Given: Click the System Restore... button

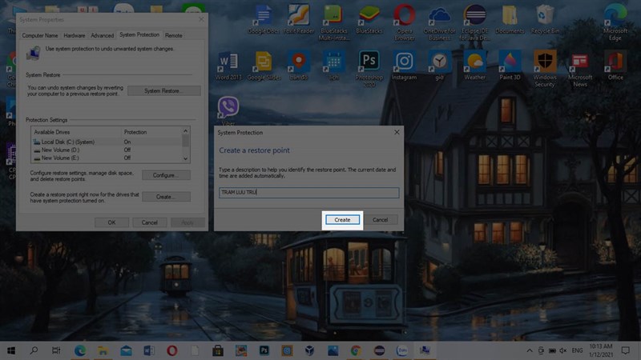Looking at the screenshot, I should click(x=164, y=90).
